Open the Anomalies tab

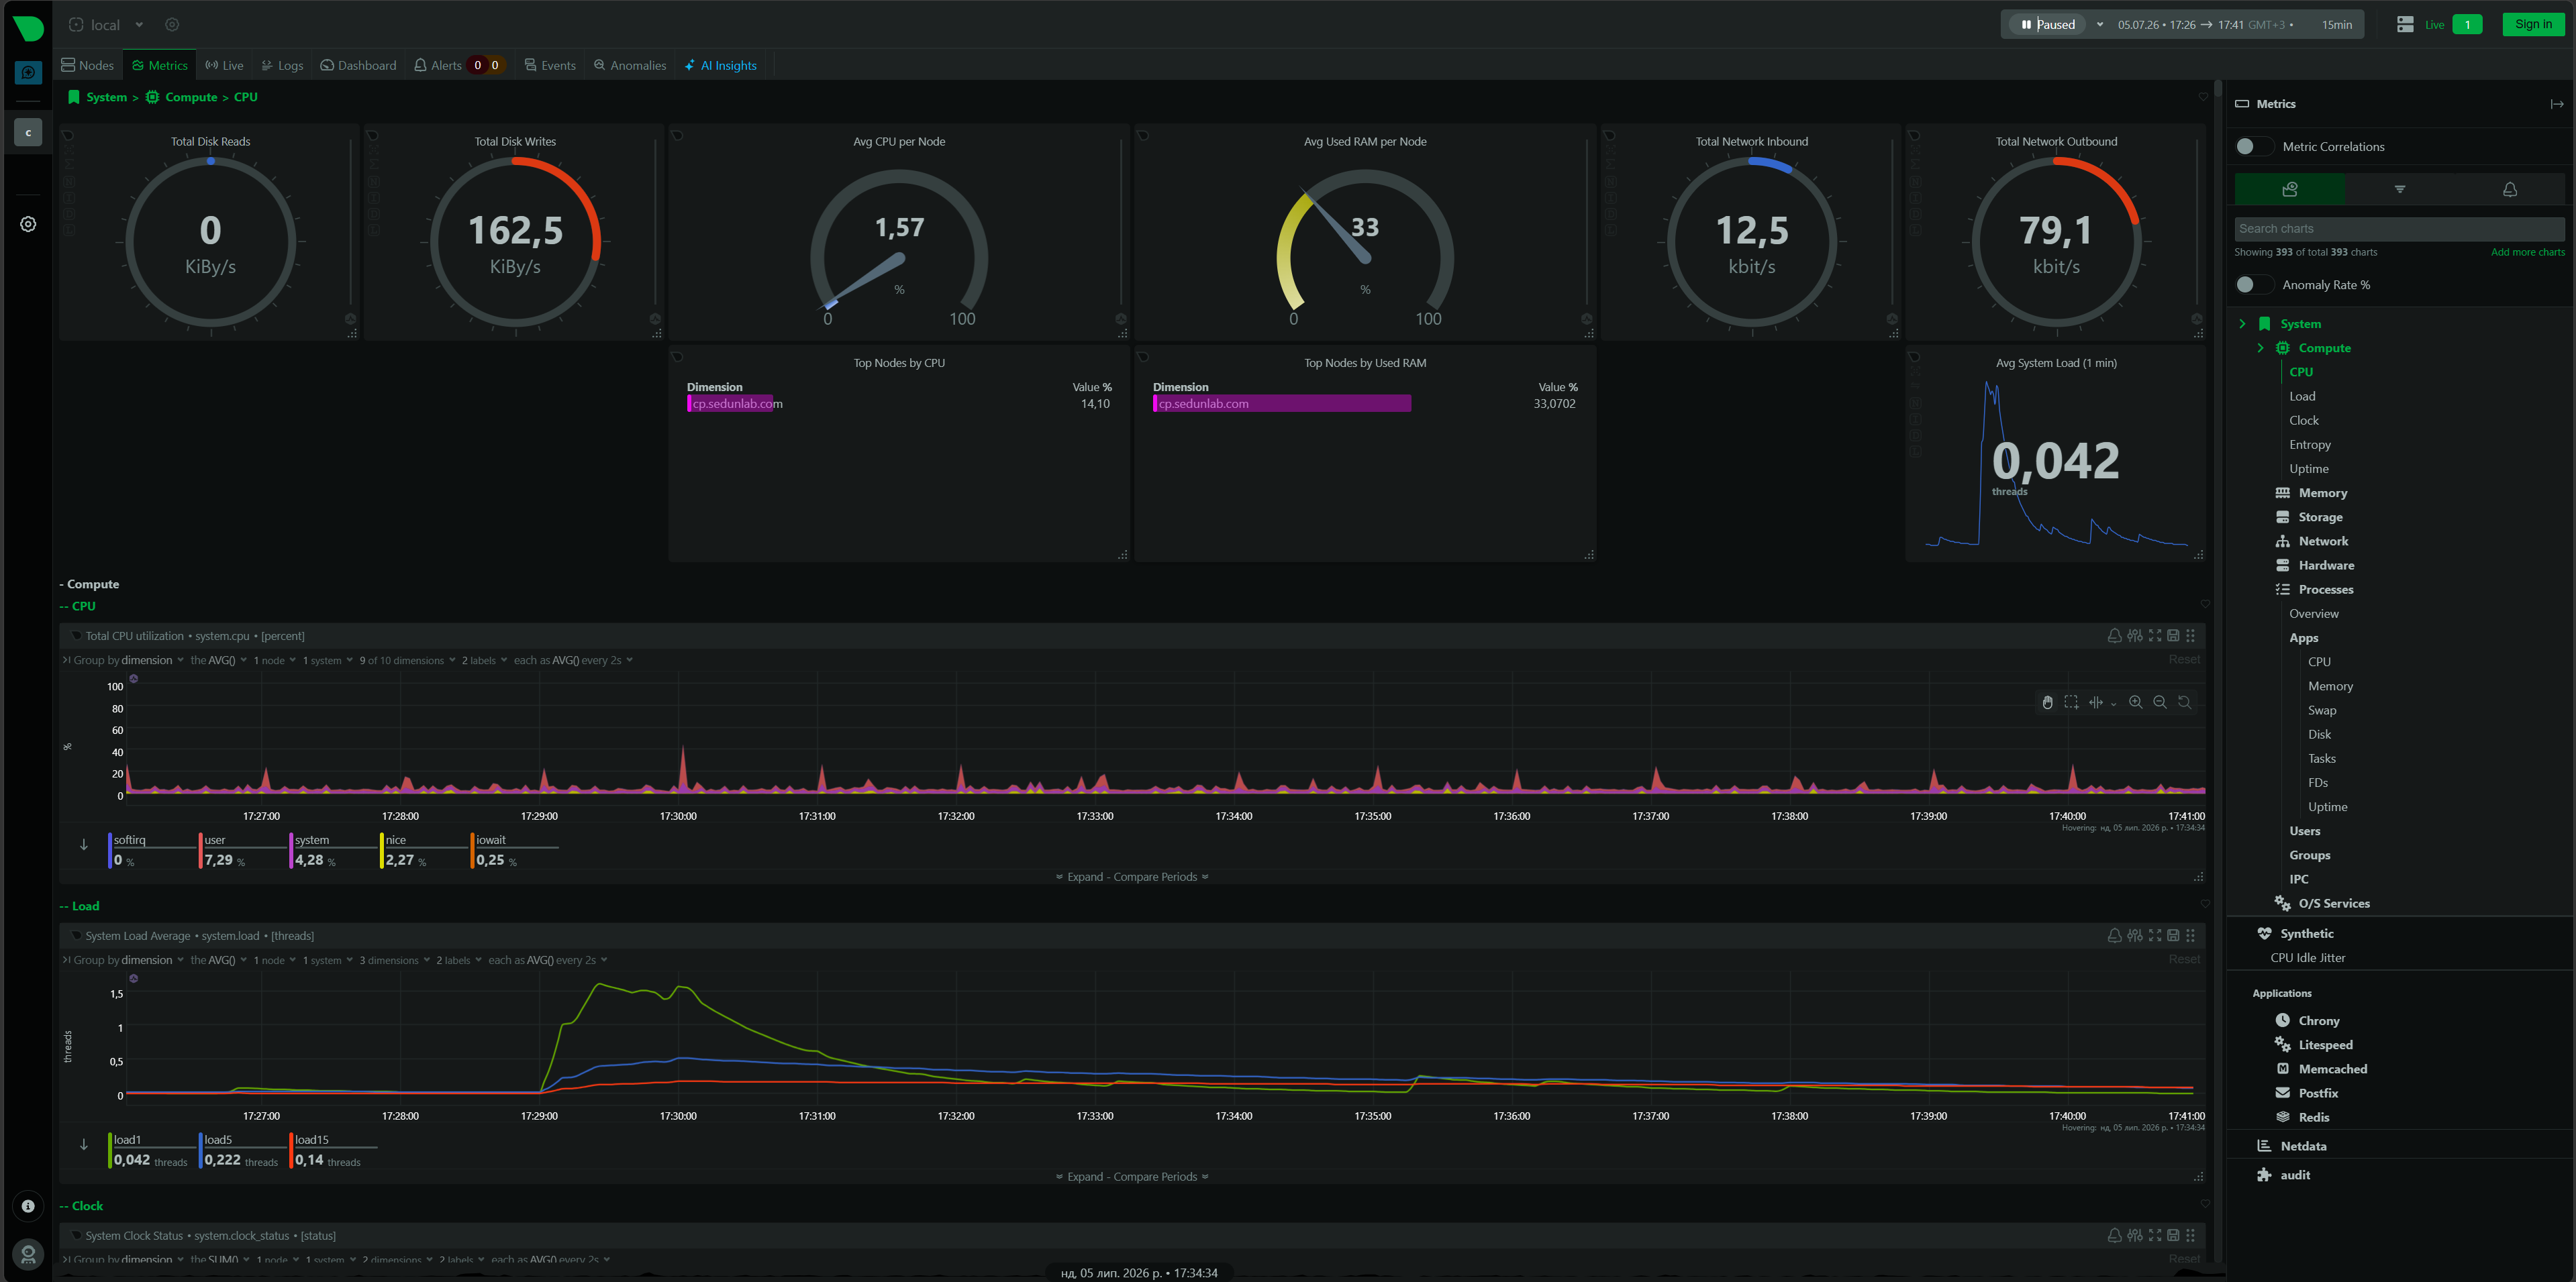click(x=630, y=66)
